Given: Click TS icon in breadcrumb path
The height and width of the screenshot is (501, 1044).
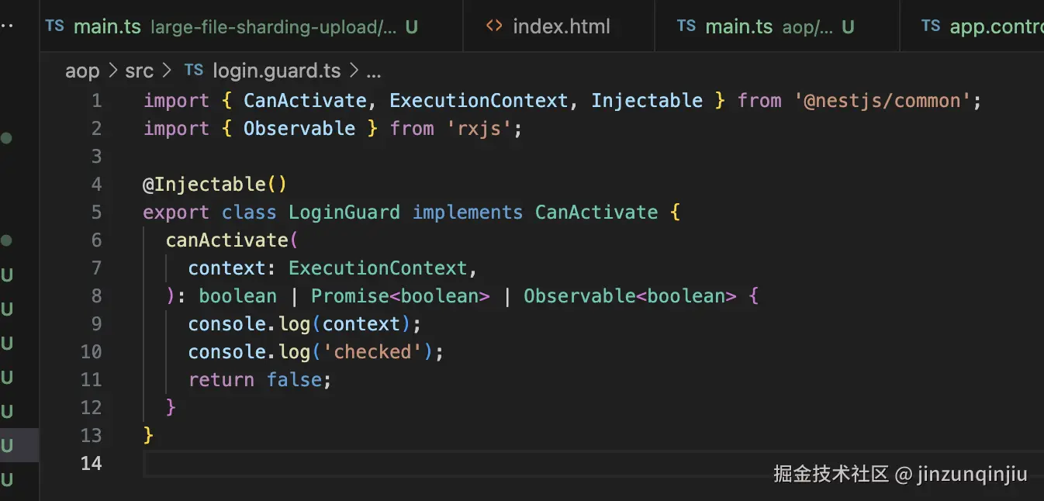Looking at the screenshot, I should coord(194,71).
